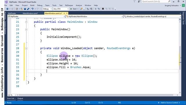This screenshot has height=105, width=186.
Task: Click the uncomment selected lines icon
Action: (x=99, y=9)
